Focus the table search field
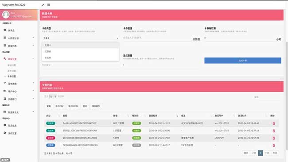288x162 pixels. click(270, 97)
